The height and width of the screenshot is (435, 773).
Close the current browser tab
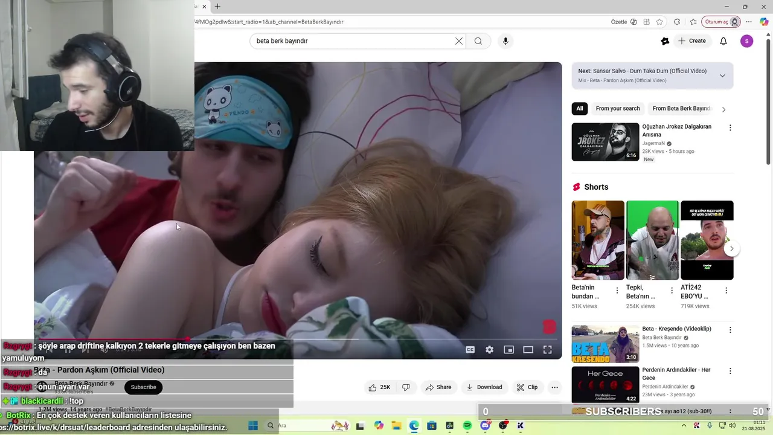tap(204, 7)
